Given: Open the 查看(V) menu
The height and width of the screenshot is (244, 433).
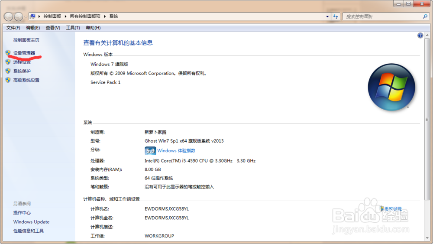Looking at the screenshot, I should pyautogui.click(x=53, y=28).
